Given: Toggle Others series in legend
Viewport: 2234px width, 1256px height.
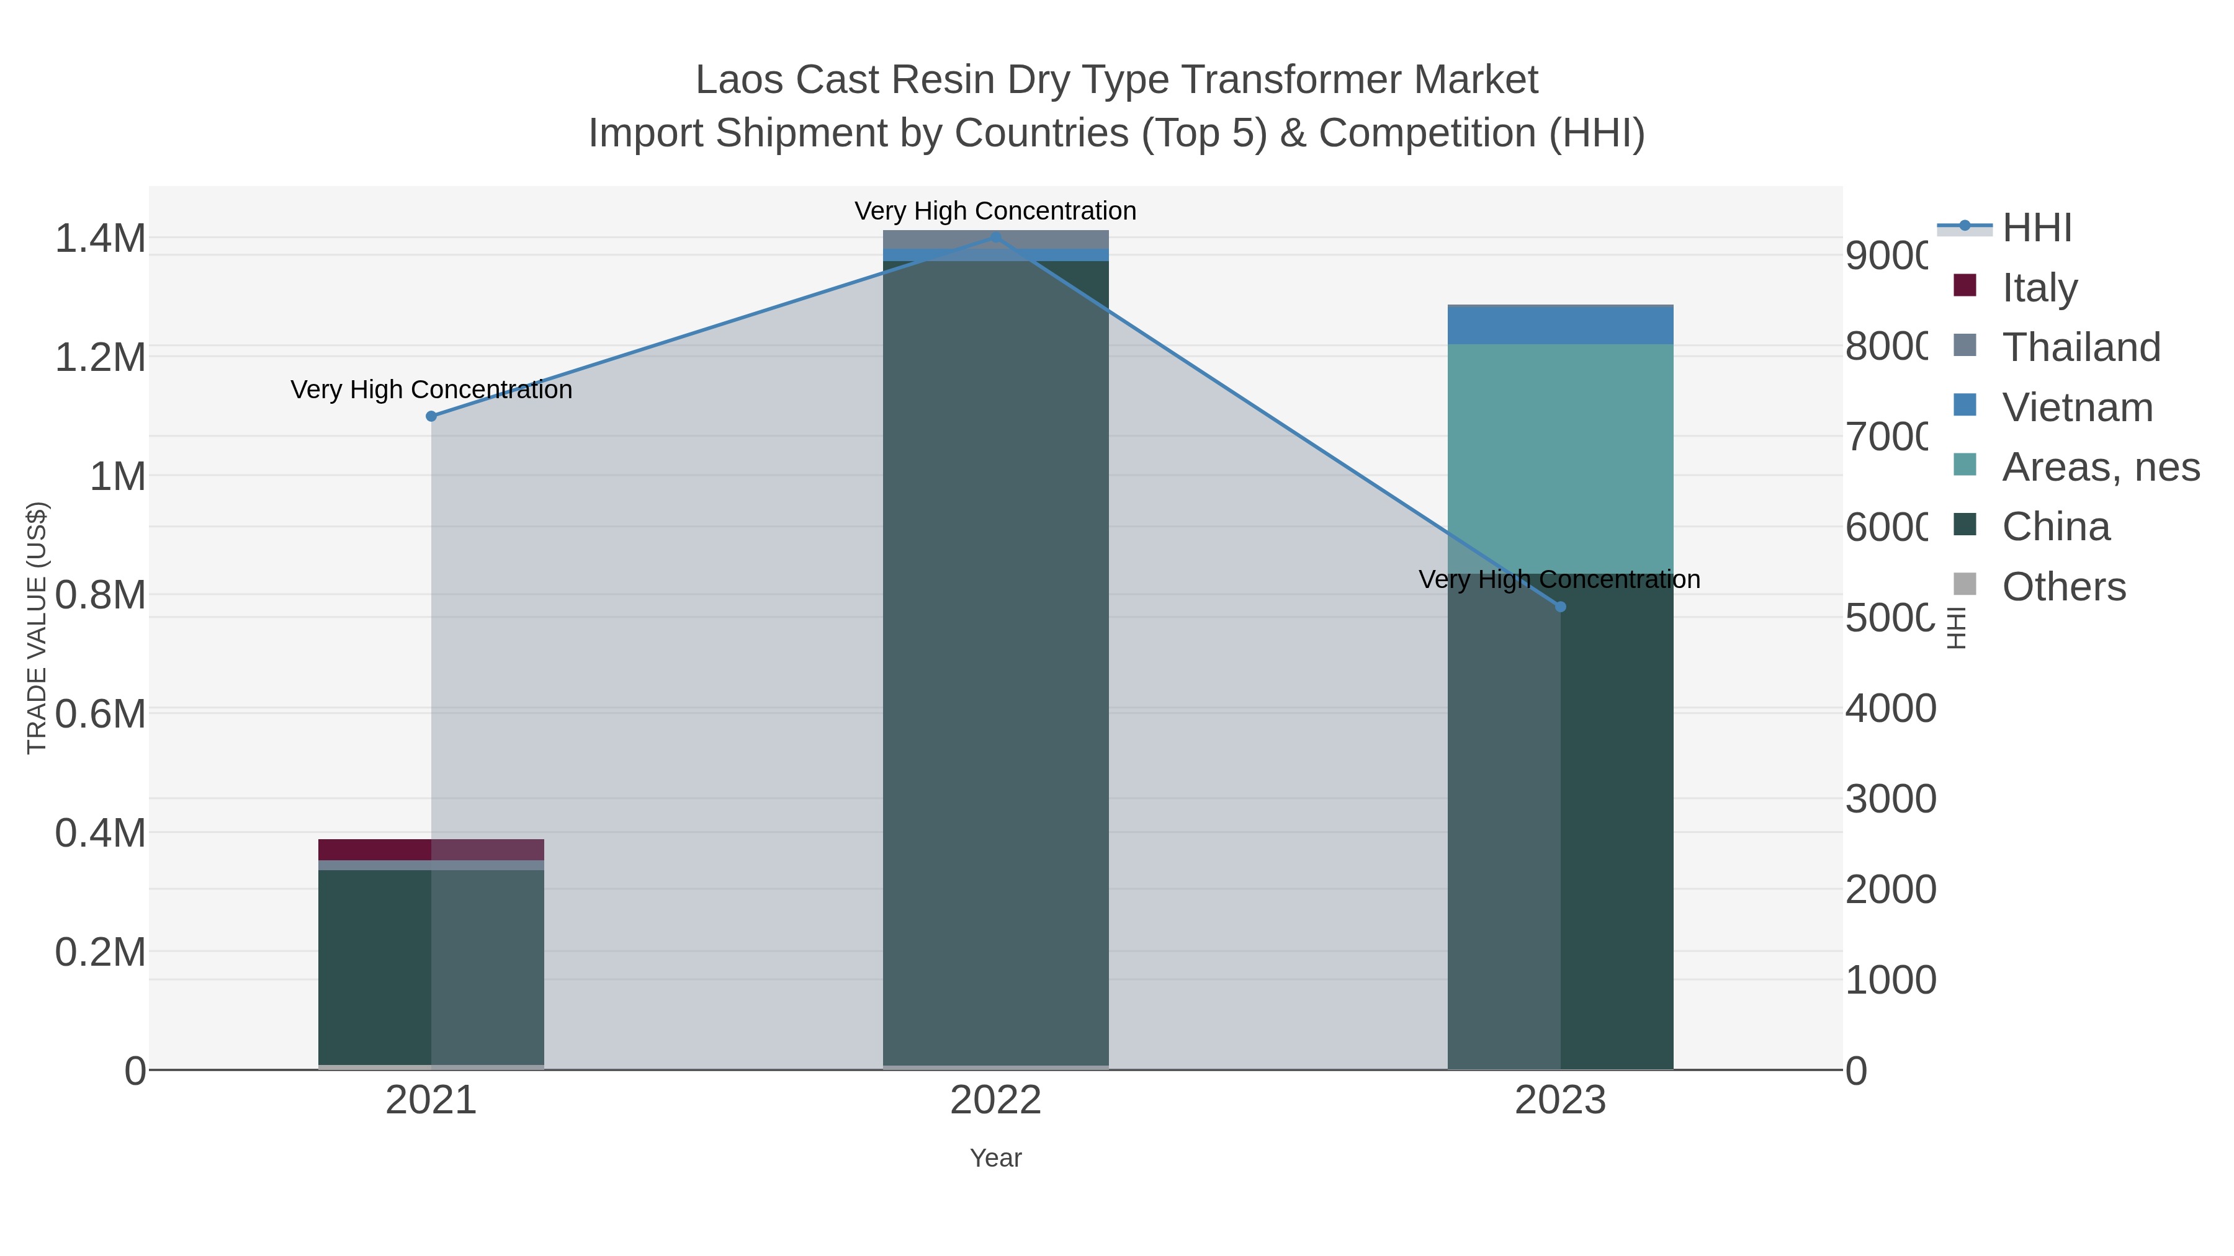Looking at the screenshot, I should tap(2039, 586).
